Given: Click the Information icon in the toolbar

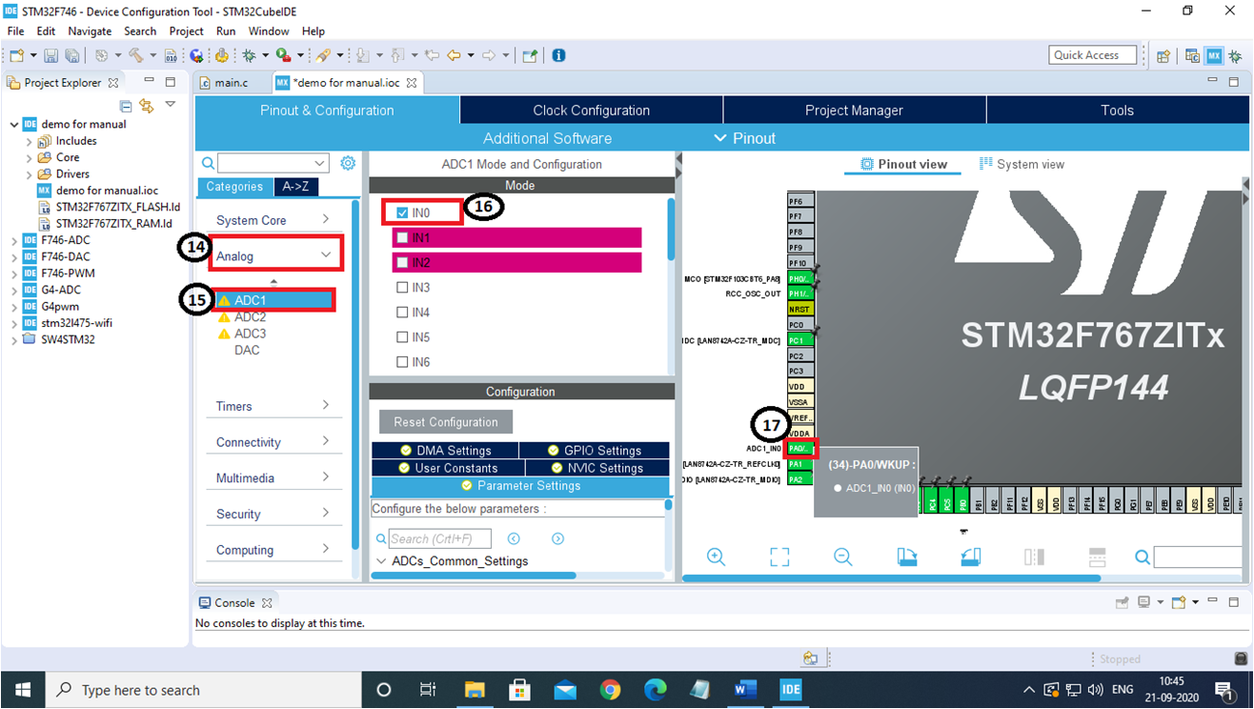Looking at the screenshot, I should (557, 55).
